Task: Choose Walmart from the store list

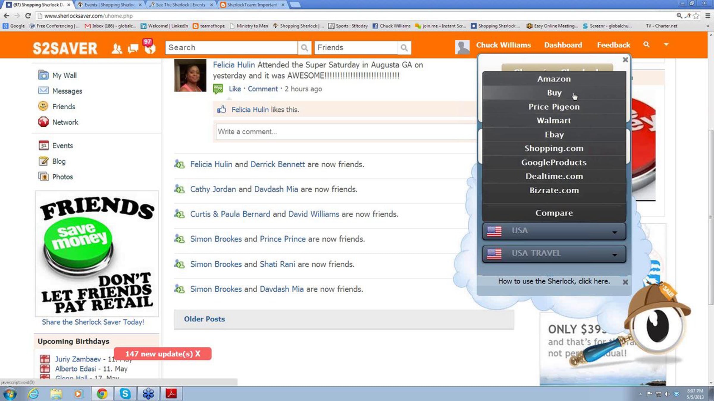Action: (554, 121)
